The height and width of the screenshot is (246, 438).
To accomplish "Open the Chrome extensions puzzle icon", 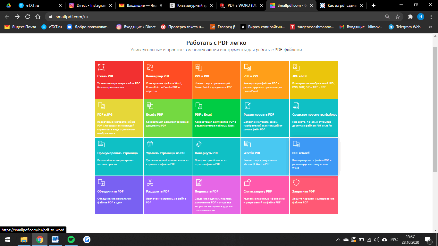I will click(x=410, y=17).
